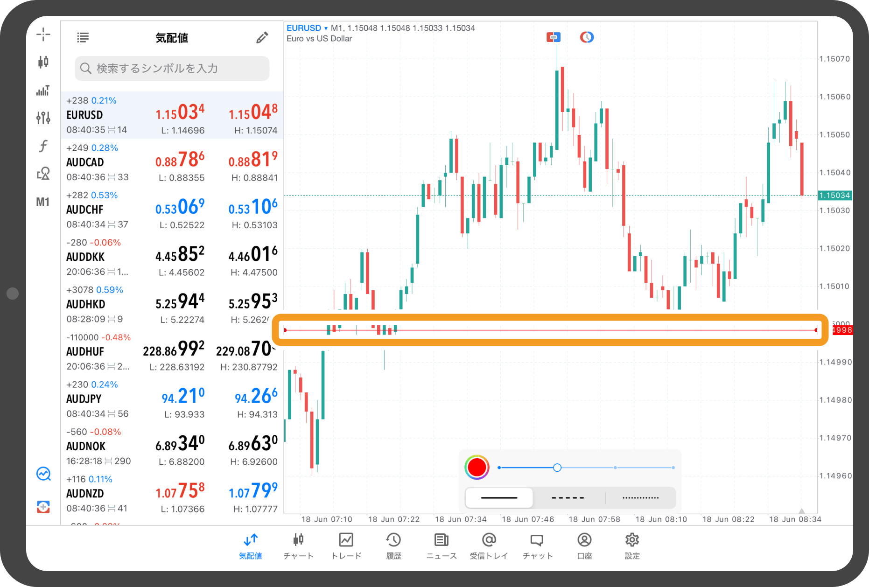Screen dimensions: 869x587
Task: Select the dotted line style option
Action: coord(640,498)
